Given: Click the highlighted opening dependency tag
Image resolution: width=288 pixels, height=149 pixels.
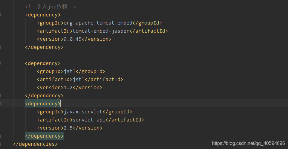Looking at the screenshot, I should click(x=43, y=104).
